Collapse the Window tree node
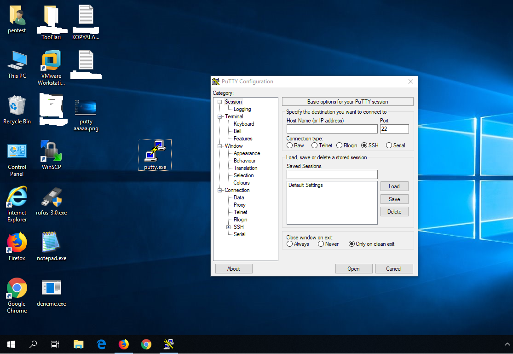Image resolution: width=513 pixels, height=354 pixels. click(x=220, y=146)
